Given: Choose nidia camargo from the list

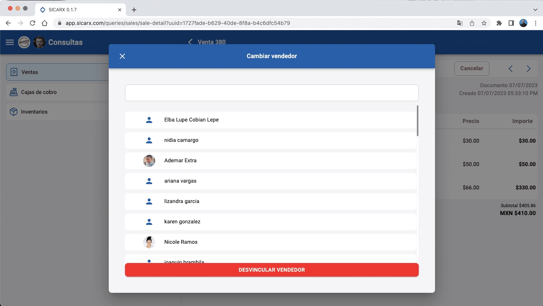Looking at the screenshot, I should [x=270, y=140].
